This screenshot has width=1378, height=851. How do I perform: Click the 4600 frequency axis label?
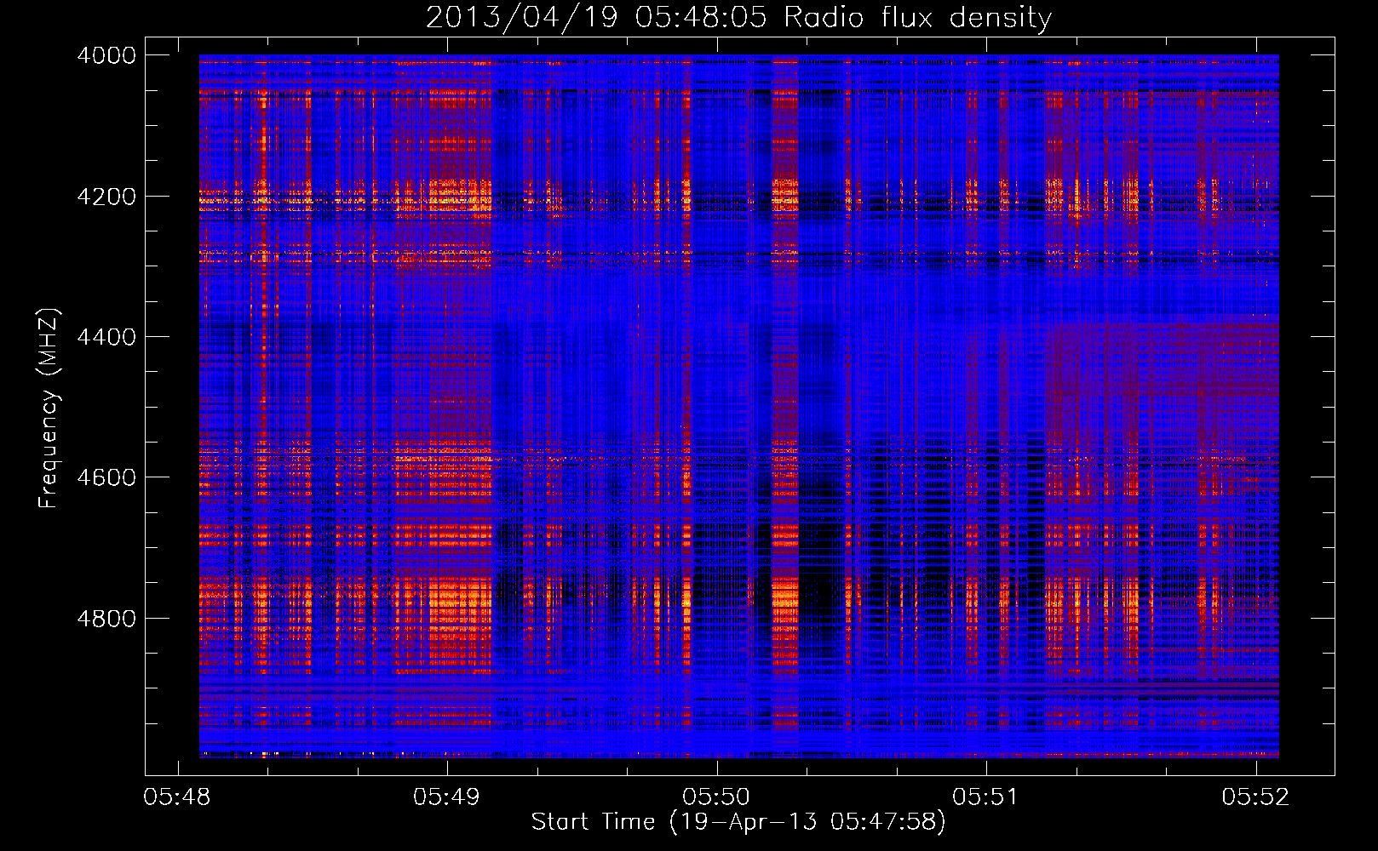click(x=106, y=477)
